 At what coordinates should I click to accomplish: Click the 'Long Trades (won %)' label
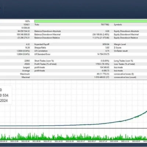123,61
